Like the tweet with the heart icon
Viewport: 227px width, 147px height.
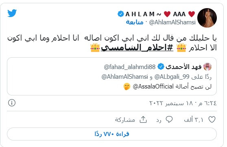point(212,119)
